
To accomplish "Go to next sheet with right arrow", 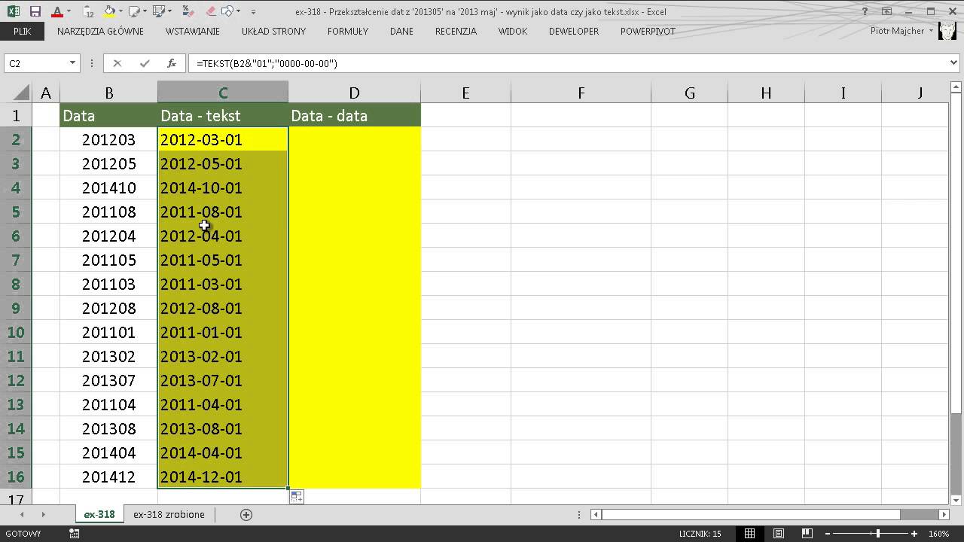I will (43, 514).
